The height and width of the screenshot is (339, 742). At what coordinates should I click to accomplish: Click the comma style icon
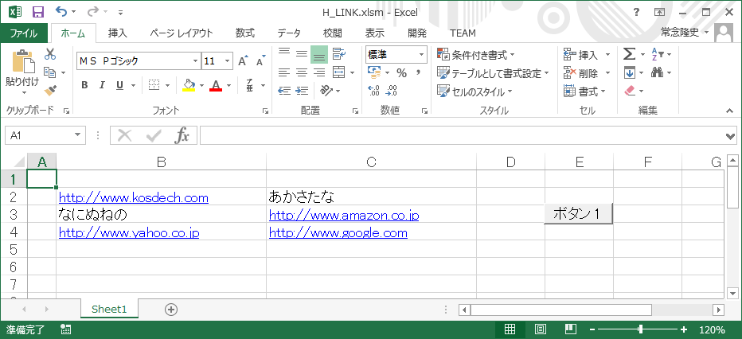(418, 72)
